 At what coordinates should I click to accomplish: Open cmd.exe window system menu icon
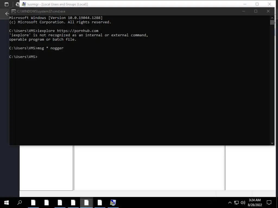[14, 11]
